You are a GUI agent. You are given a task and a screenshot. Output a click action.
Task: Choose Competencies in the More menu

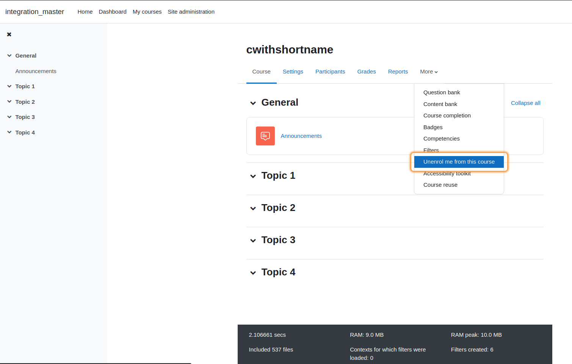click(459, 139)
